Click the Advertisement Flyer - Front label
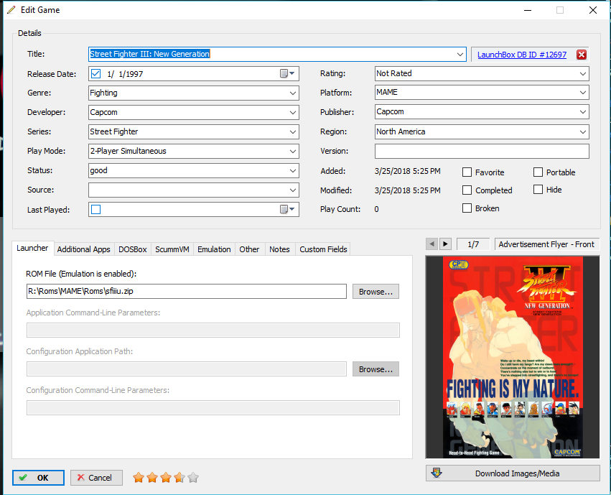The height and width of the screenshot is (495, 611). point(546,244)
